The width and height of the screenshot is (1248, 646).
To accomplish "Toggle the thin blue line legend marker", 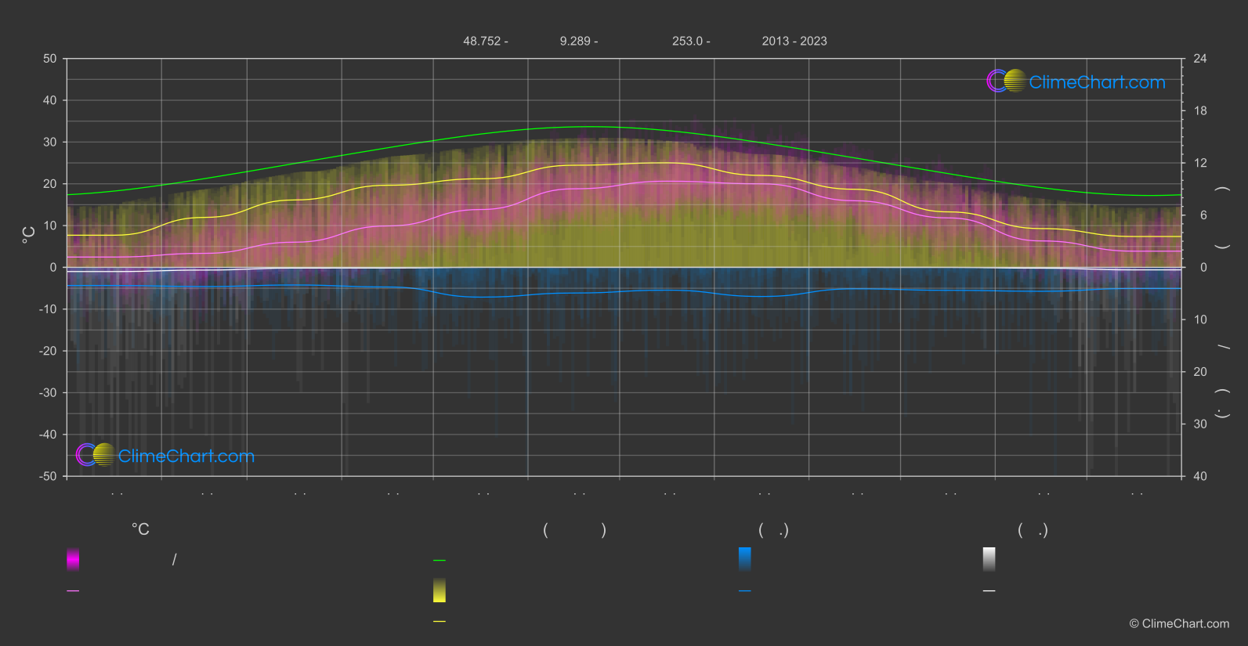I will tap(744, 591).
